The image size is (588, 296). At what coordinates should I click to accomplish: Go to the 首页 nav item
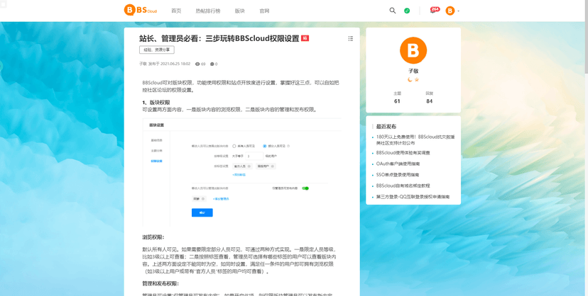(x=176, y=11)
